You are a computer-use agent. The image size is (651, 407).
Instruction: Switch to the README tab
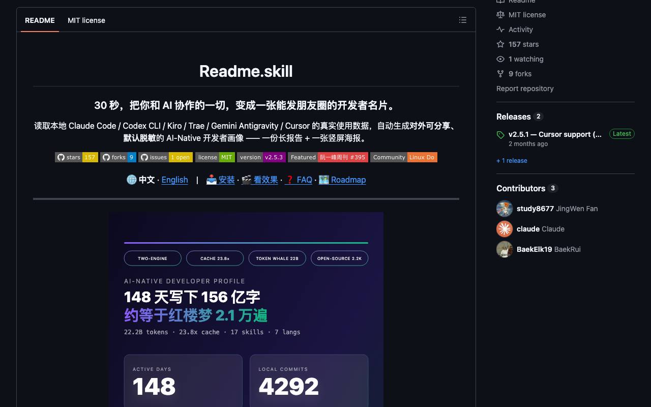[x=40, y=20]
